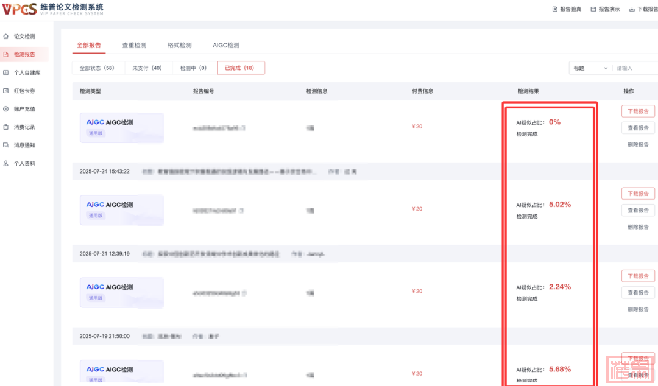658x386 pixels.
Task: Filter by 全部状态 (58)
Action: point(97,68)
